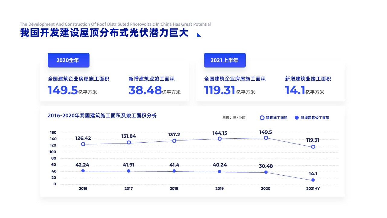Select 新增建筑业竣工面积 label in 2021 card

(308, 79)
